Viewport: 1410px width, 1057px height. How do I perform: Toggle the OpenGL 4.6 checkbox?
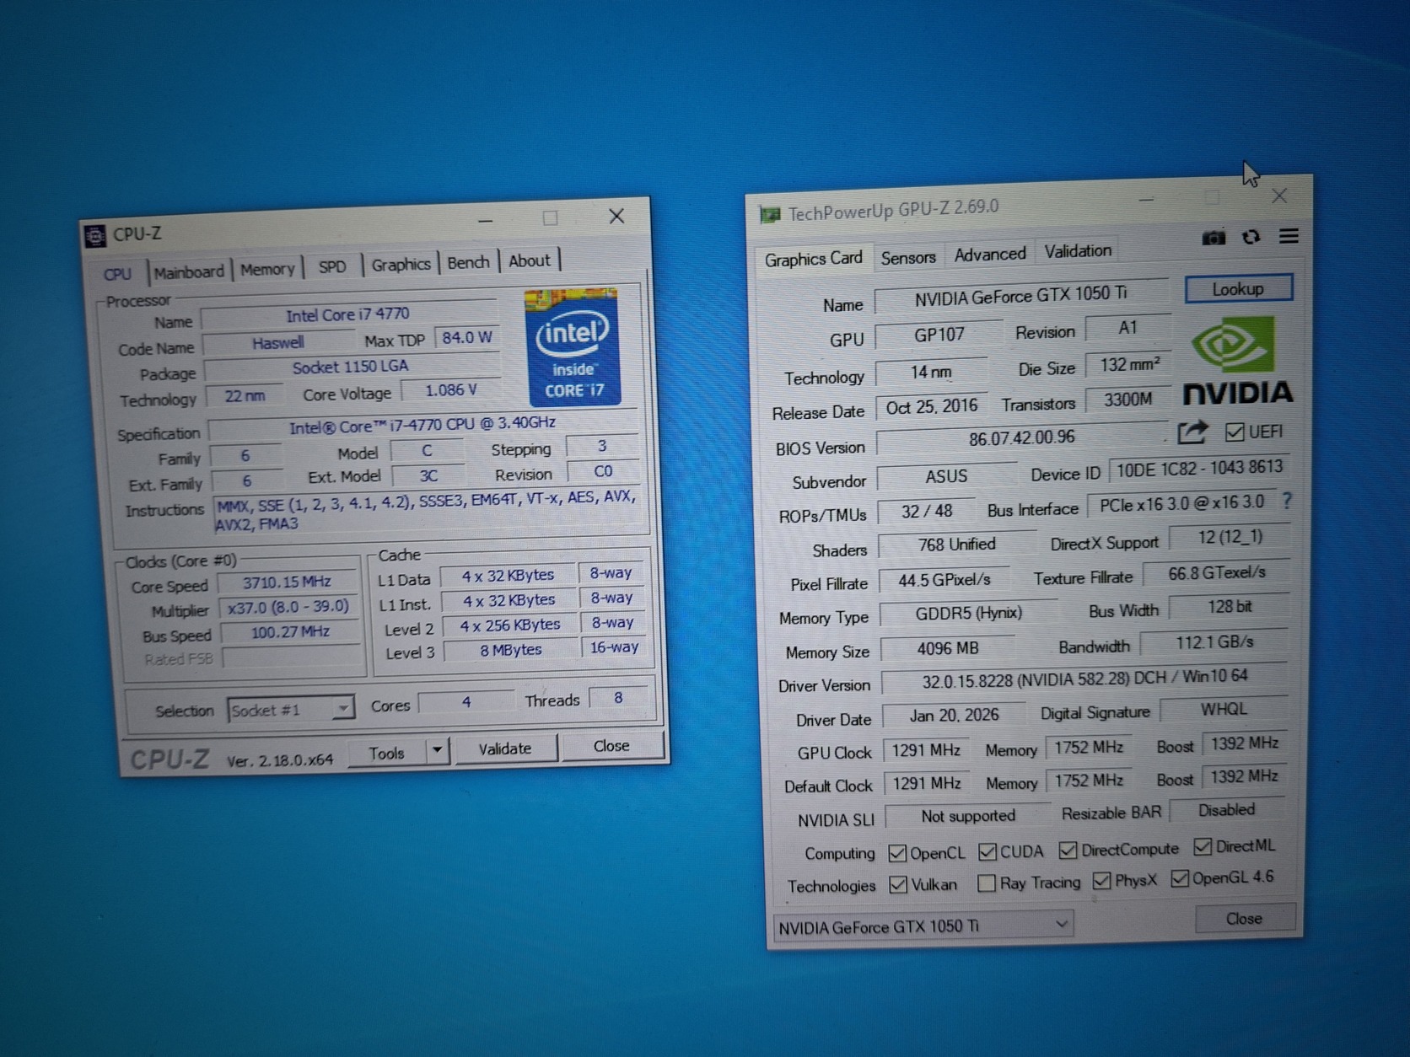1180,878
